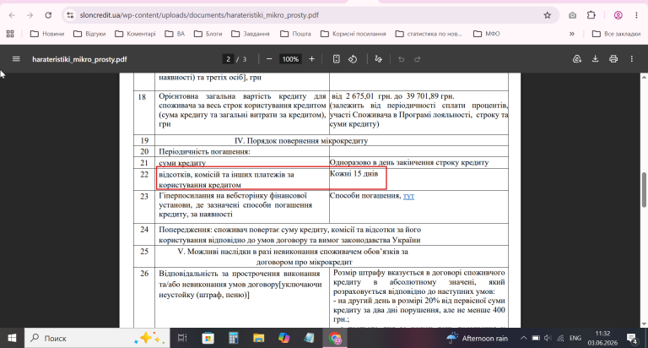This screenshot has height=348, width=648.
Task: Download the PDF file
Action: (595, 59)
